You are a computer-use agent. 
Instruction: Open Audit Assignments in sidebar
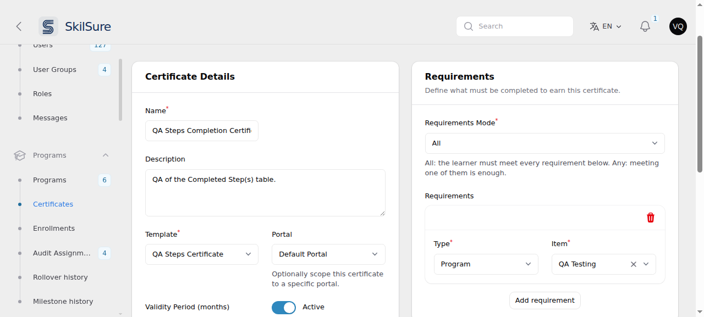(x=62, y=253)
